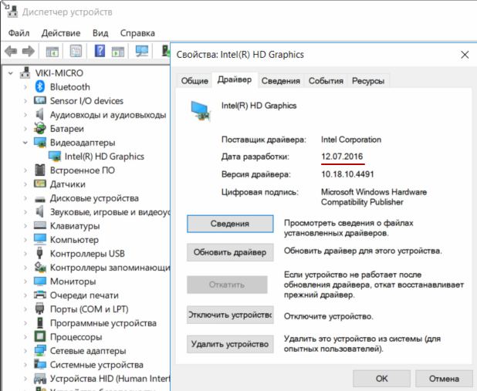The width and height of the screenshot is (477, 391).
Task: Expand the Программные устройства node
Action: point(25,323)
